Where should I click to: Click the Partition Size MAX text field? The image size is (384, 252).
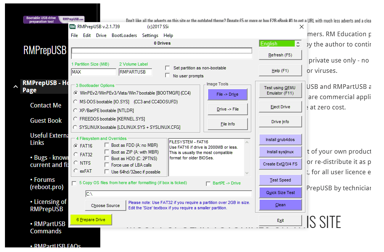pos(93,72)
